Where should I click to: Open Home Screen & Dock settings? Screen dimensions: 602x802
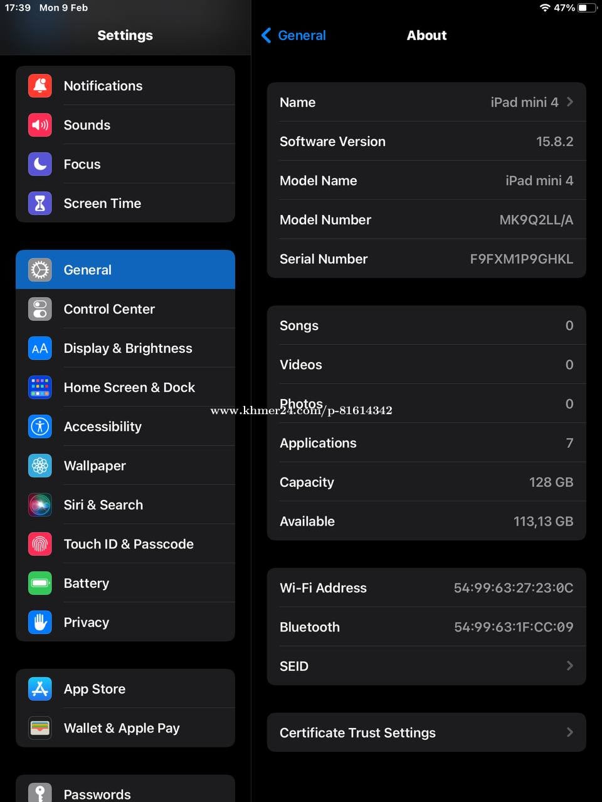coord(129,388)
